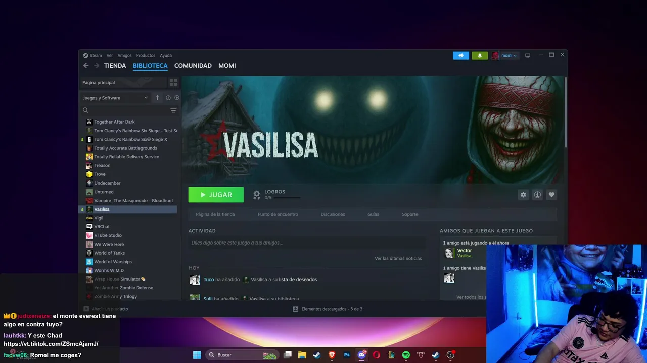Open Brave browser from the taskbar
647x363 pixels.
tap(332, 355)
